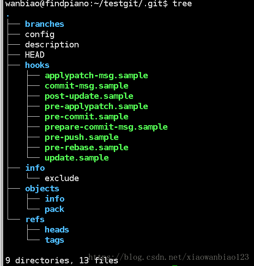Click commit-msg.sample file
This screenshot has width=254, height=266.
pos(87,86)
